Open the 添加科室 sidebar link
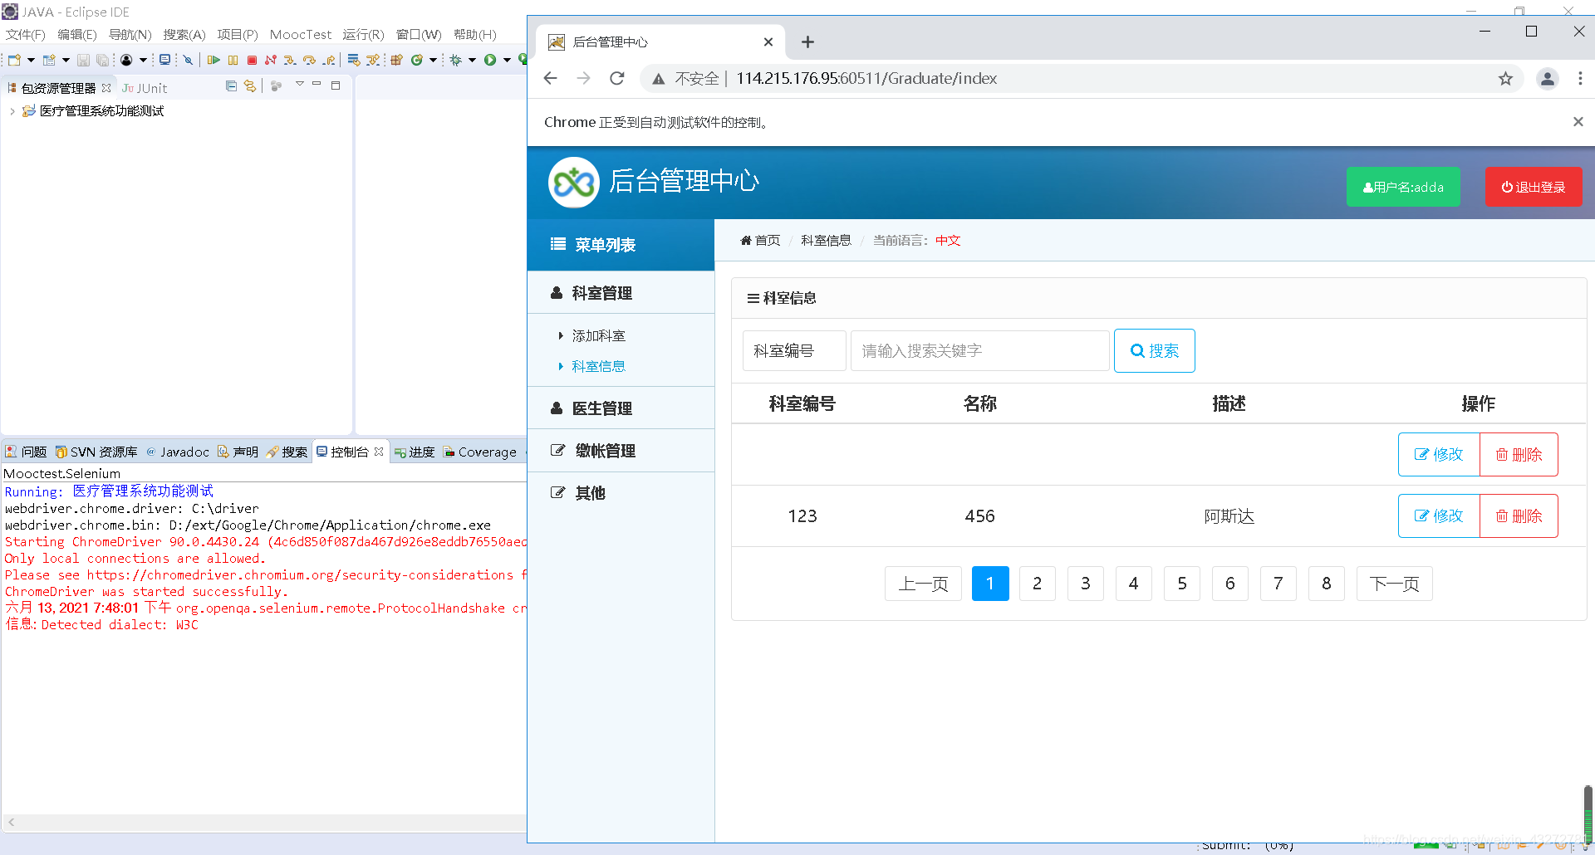This screenshot has width=1595, height=855. [x=598, y=335]
